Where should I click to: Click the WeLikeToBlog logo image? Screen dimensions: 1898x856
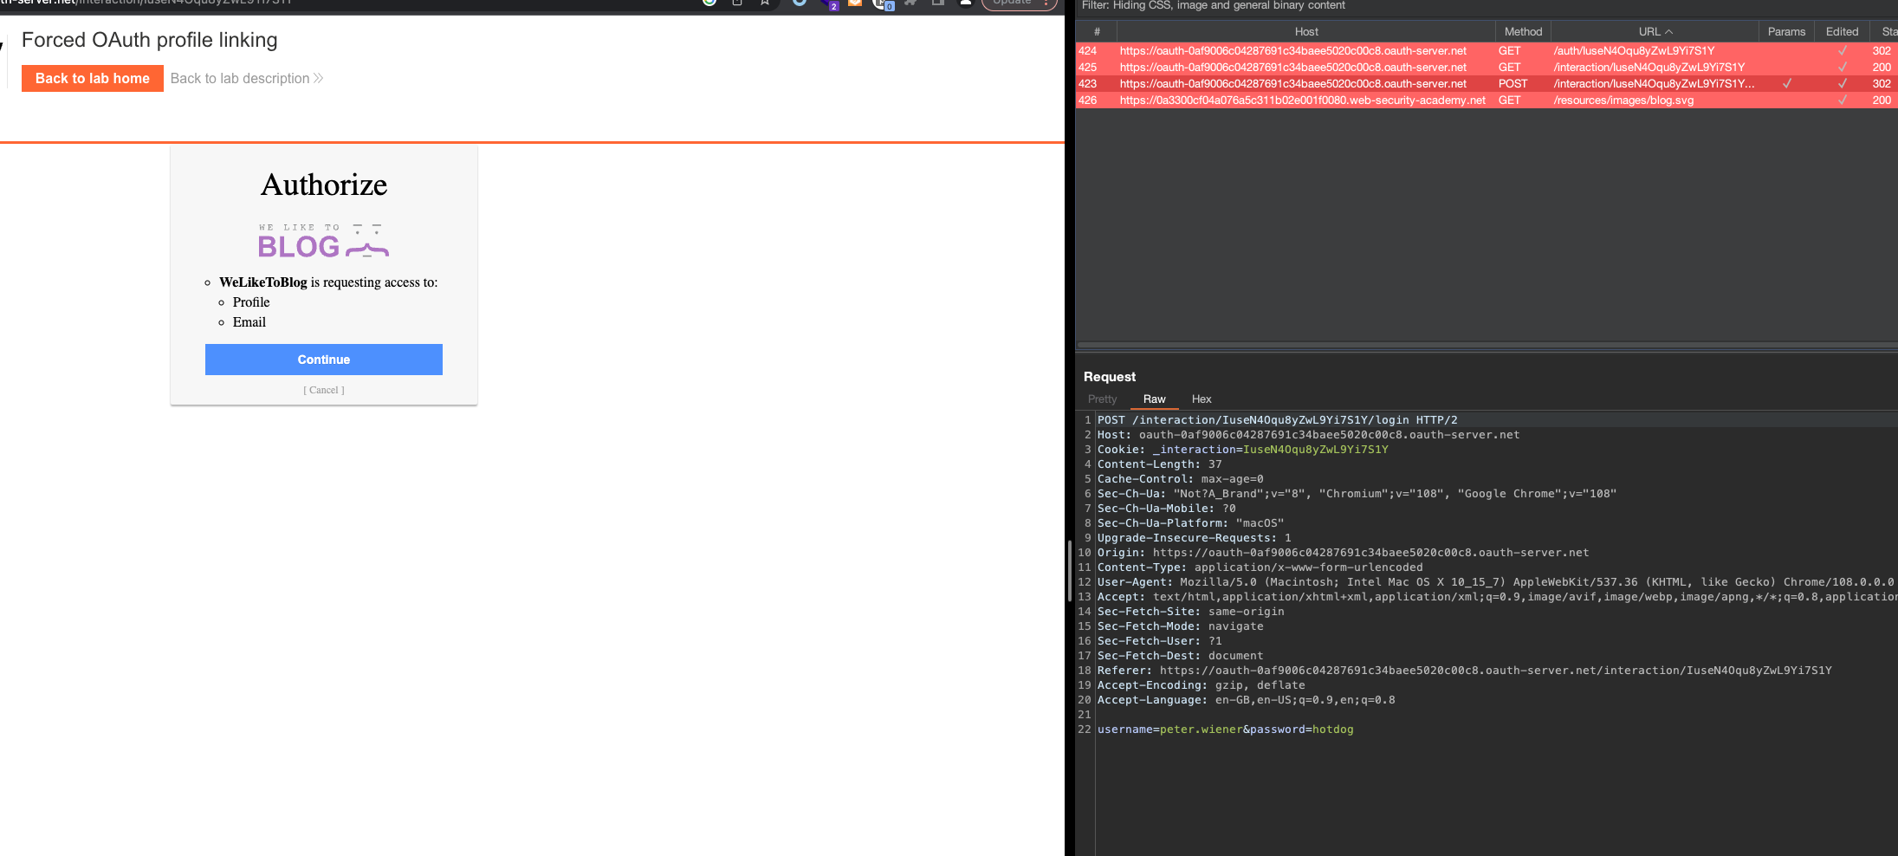(323, 241)
